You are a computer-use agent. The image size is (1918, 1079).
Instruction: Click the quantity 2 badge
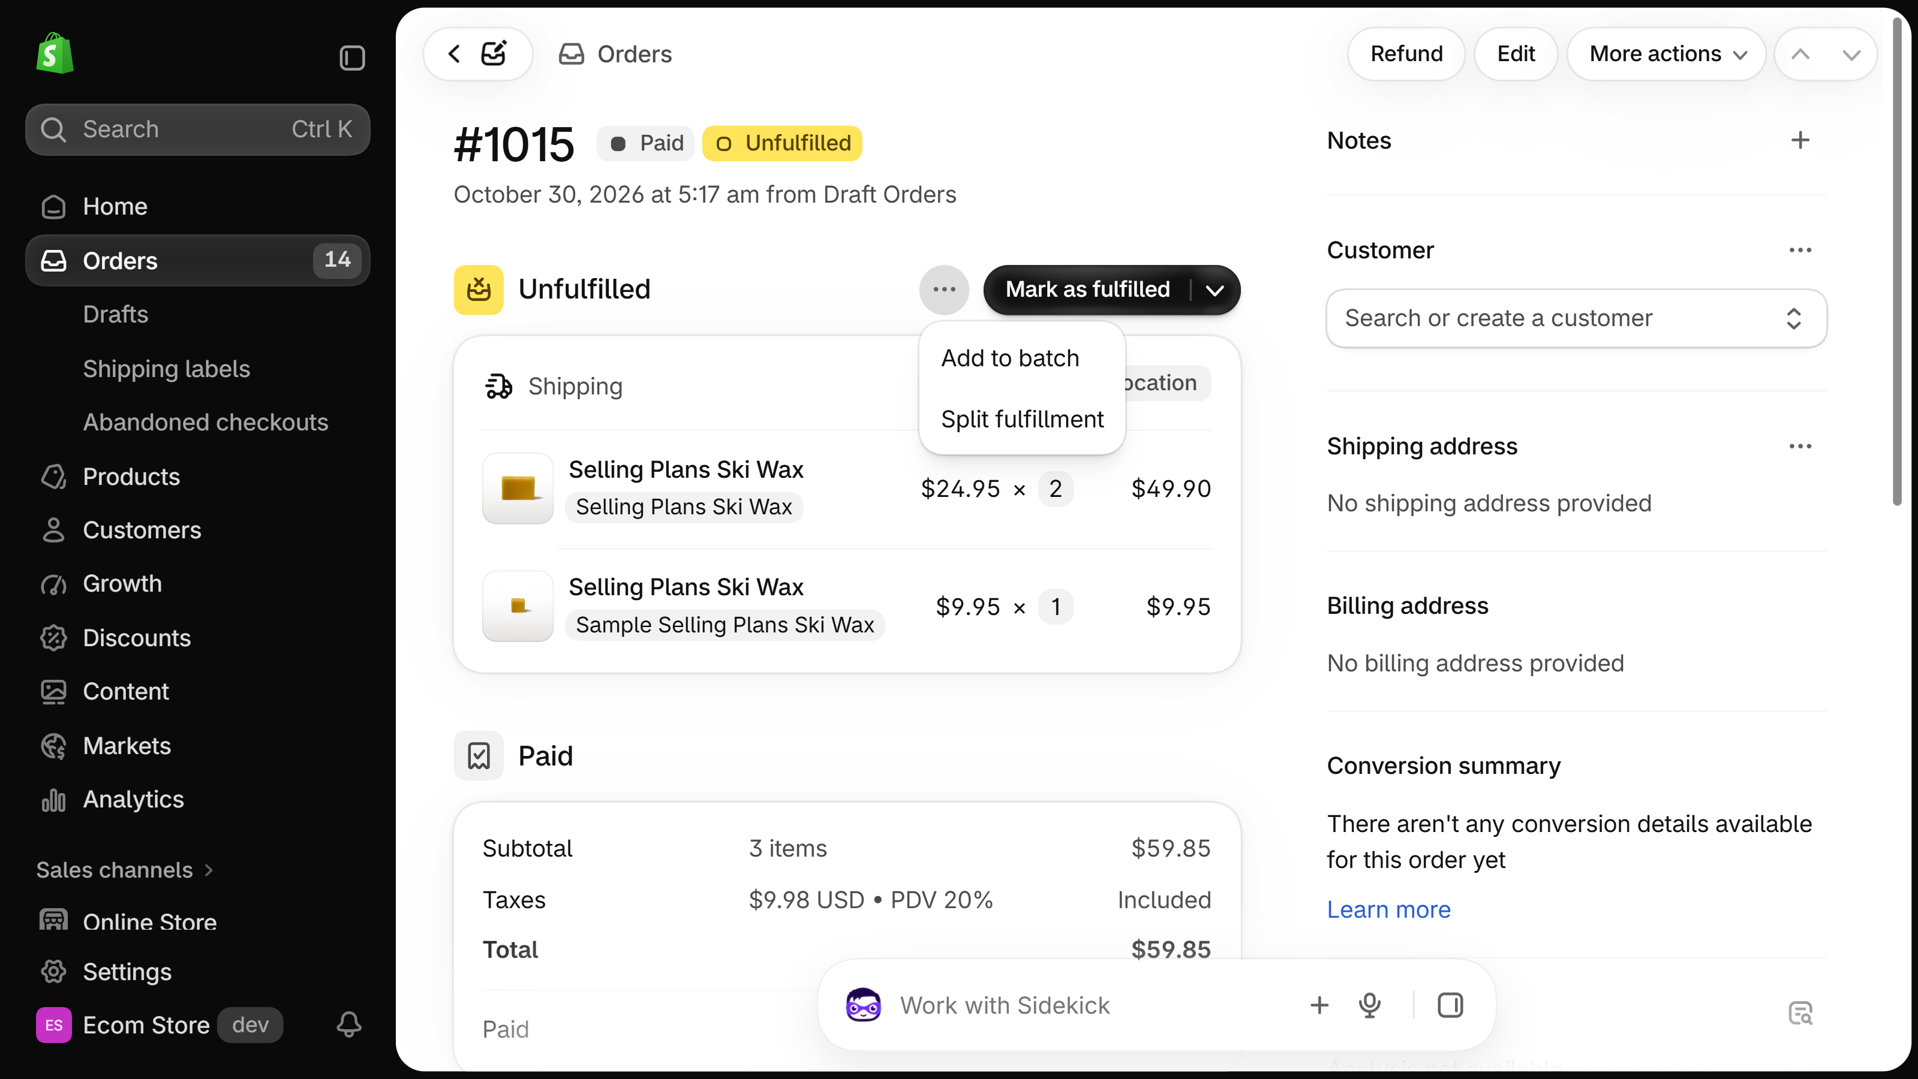pyautogui.click(x=1055, y=489)
